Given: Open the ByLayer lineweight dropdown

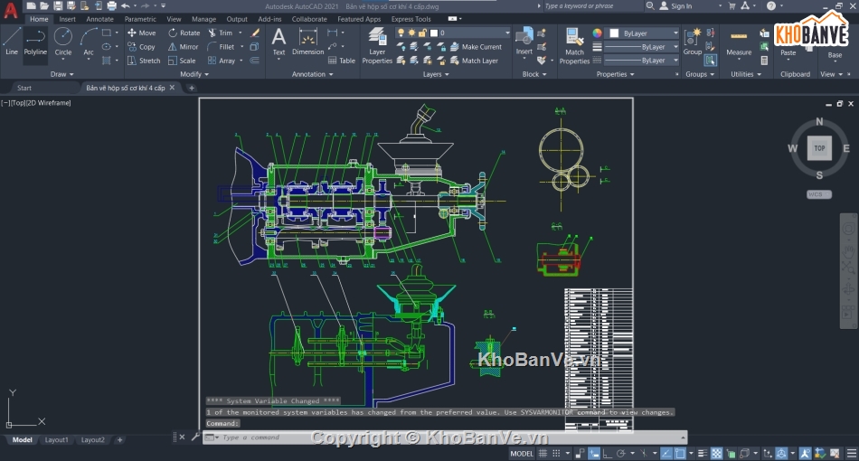Looking at the screenshot, I should tap(641, 47).
